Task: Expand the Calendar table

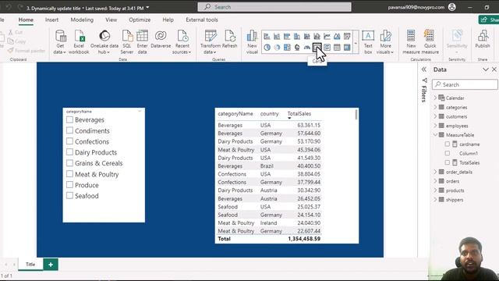Action: pos(435,98)
